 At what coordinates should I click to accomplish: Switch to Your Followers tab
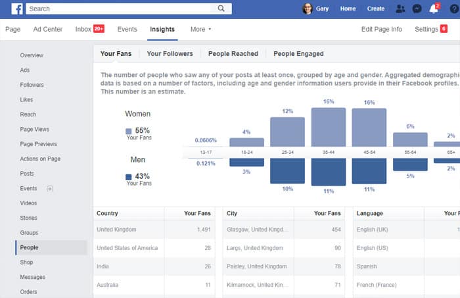(x=170, y=54)
